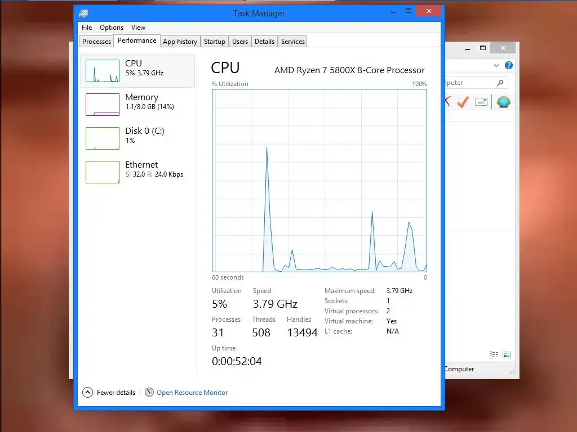Click the 0:00:52:04 up time value
Viewport: 577px width, 432px height.
point(237,361)
